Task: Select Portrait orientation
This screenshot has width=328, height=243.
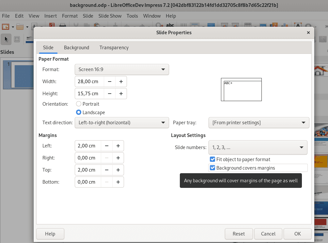Action: click(78, 104)
